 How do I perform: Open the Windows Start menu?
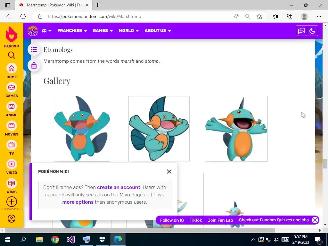pos(8,240)
